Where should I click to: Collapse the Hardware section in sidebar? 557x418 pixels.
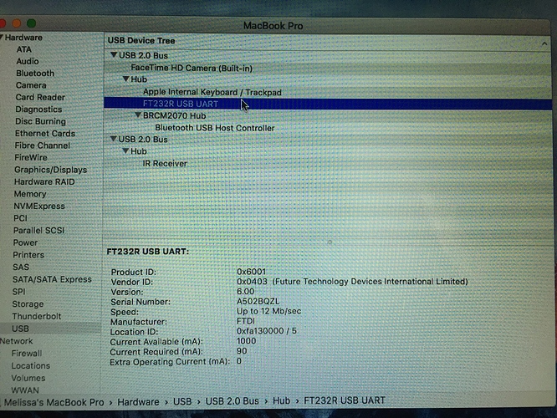2,37
